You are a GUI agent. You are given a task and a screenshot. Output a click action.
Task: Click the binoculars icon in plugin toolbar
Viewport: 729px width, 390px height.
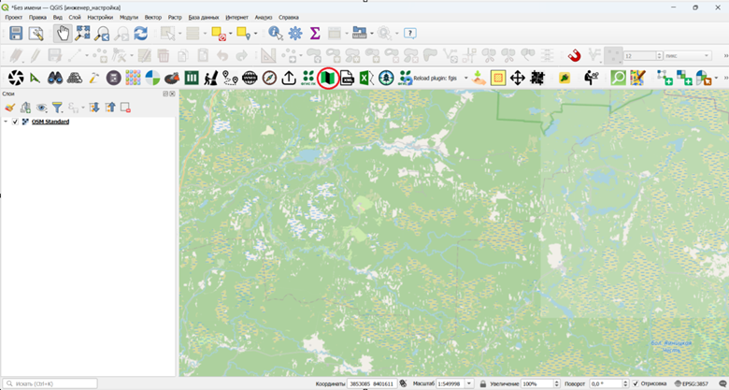click(55, 78)
